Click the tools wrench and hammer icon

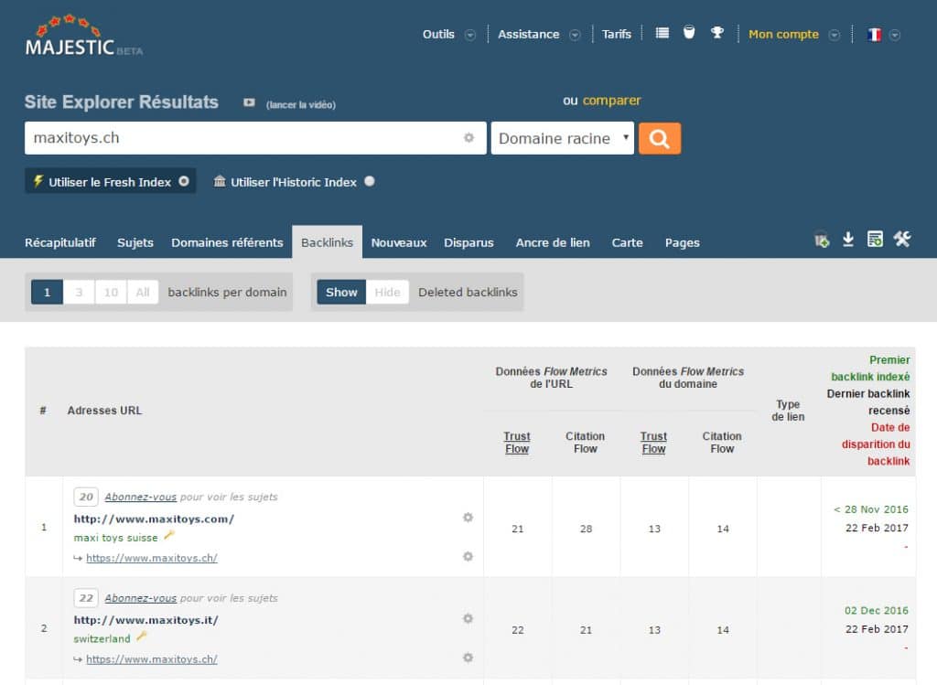tap(901, 240)
